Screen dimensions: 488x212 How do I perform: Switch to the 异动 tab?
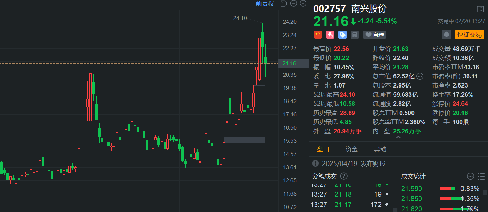[380, 149]
